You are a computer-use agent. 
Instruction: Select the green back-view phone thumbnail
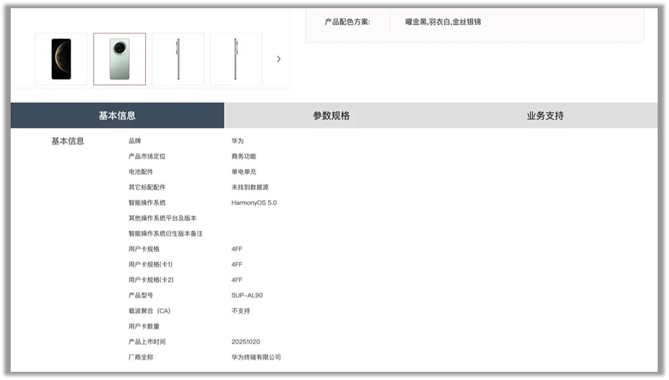pos(119,59)
